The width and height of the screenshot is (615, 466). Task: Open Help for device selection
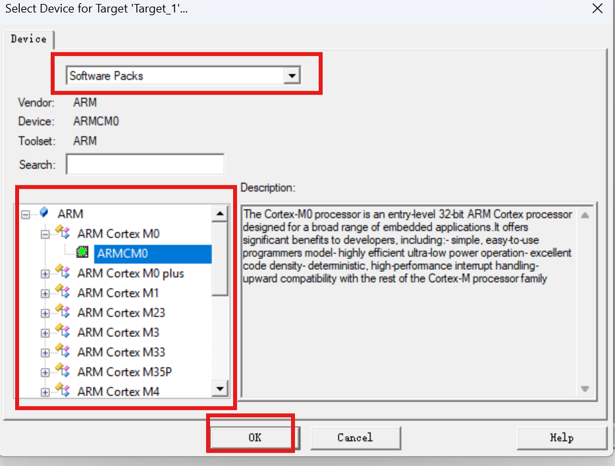tap(562, 438)
